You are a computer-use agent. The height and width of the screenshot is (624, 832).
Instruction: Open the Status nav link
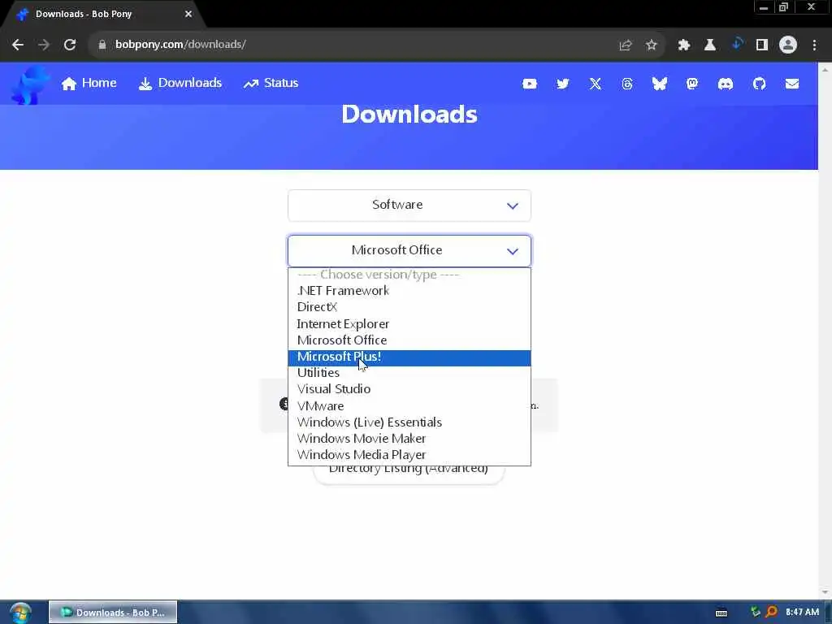pyautogui.click(x=271, y=84)
